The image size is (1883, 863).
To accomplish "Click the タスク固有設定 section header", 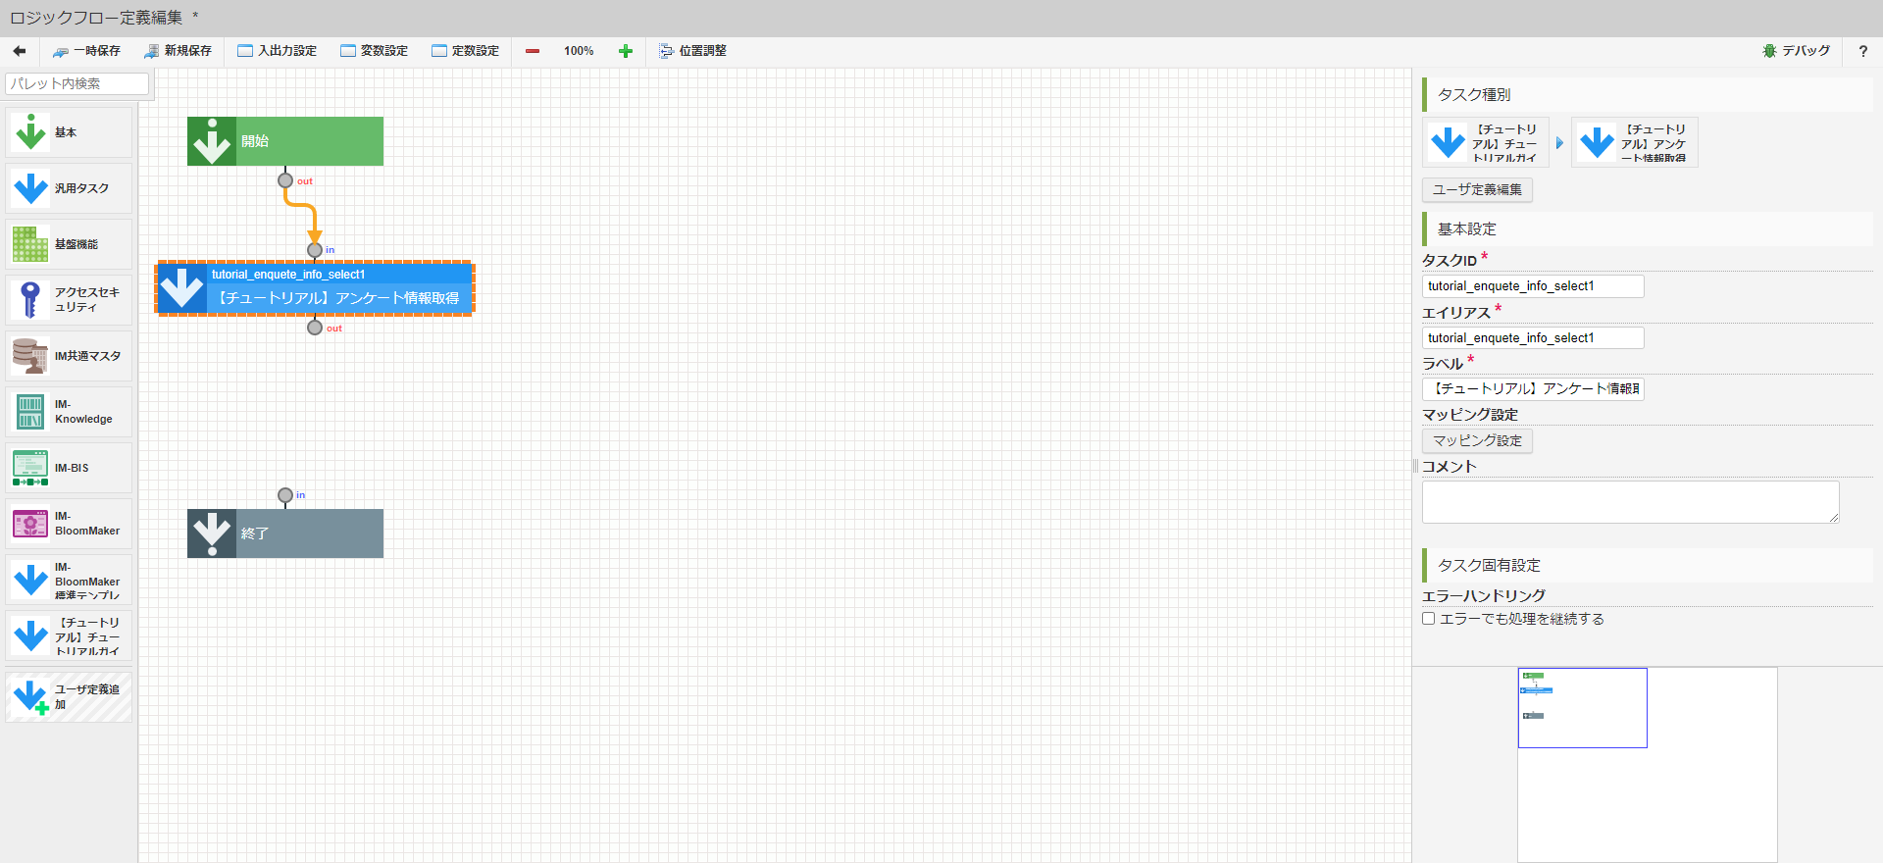I will pos(1648,566).
